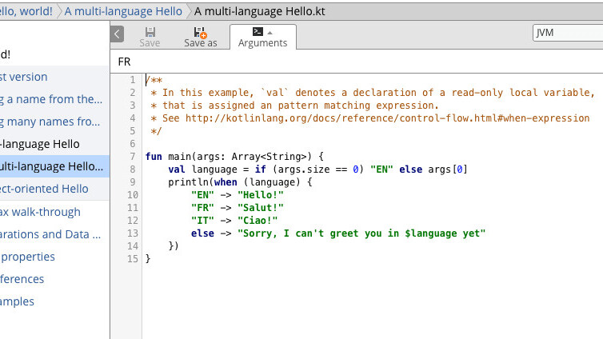
Task: Open the 'arations and Data ...' sidebar item
Action: [x=50, y=234]
